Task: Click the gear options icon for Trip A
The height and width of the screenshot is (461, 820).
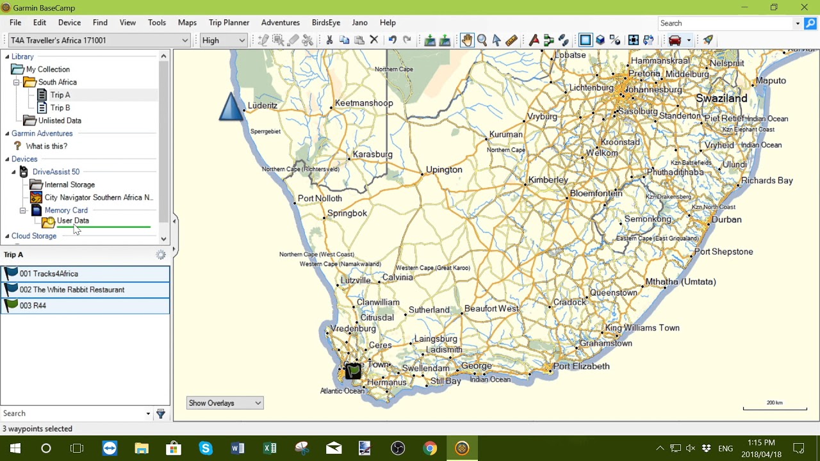Action: click(161, 255)
